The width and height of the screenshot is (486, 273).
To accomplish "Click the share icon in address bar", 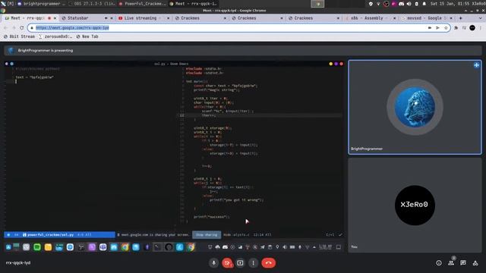I will [x=437, y=28].
